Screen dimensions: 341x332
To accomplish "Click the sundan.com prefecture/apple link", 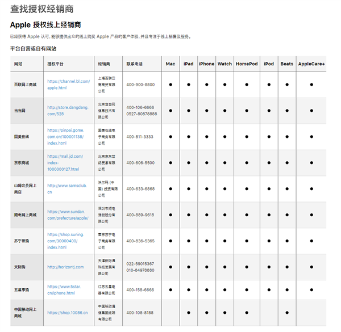I will (x=68, y=215).
